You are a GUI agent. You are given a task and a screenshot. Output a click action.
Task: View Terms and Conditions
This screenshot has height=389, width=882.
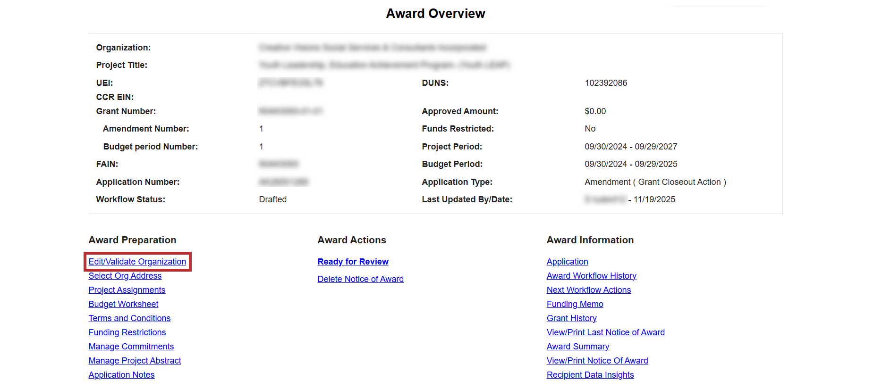pyautogui.click(x=129, y=318)
